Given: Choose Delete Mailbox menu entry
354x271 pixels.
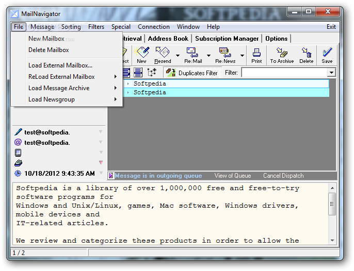Looking at the screenshot, I should 67,50.
